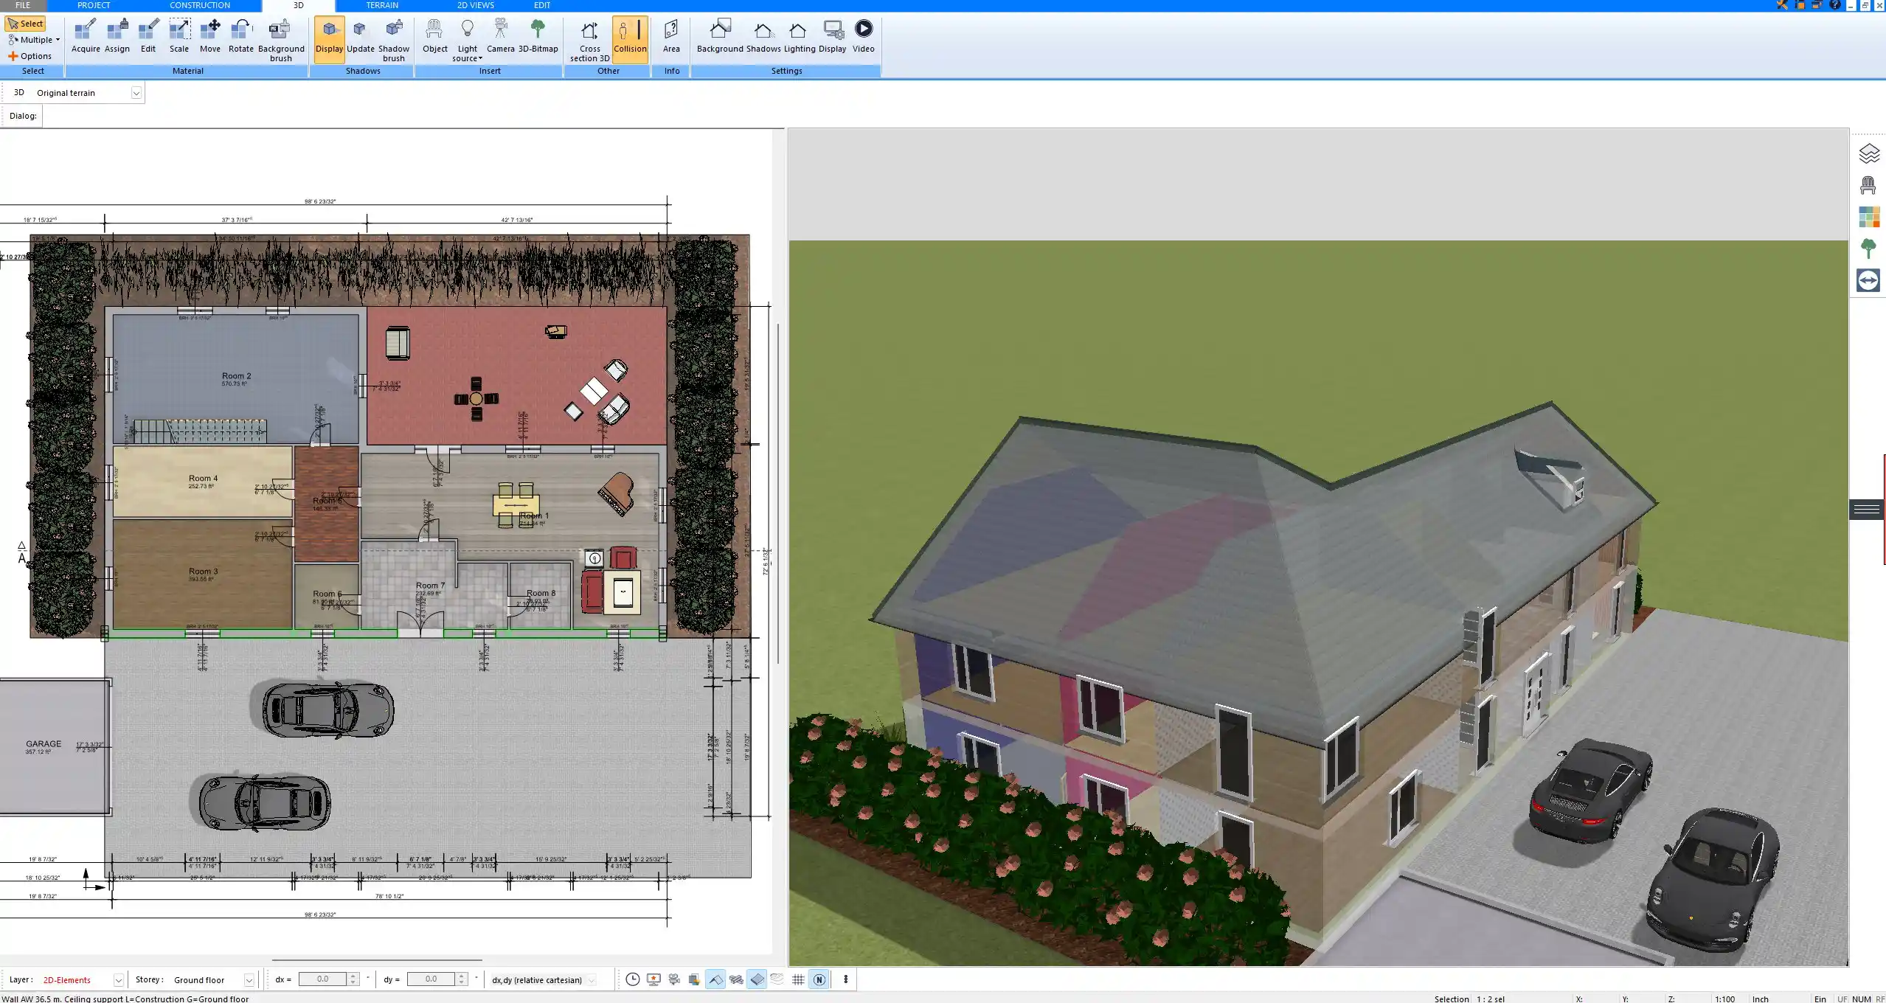Click the Select button in the Select group
Screen dimensions: 1886x1003
pos(25,23)
